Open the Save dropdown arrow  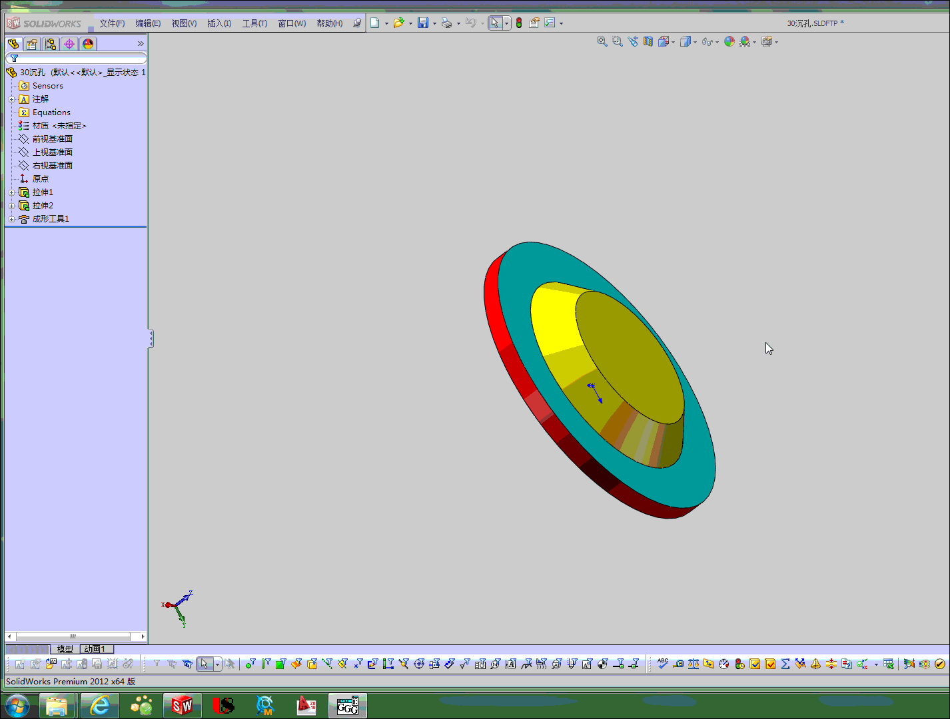coord(434,23)
